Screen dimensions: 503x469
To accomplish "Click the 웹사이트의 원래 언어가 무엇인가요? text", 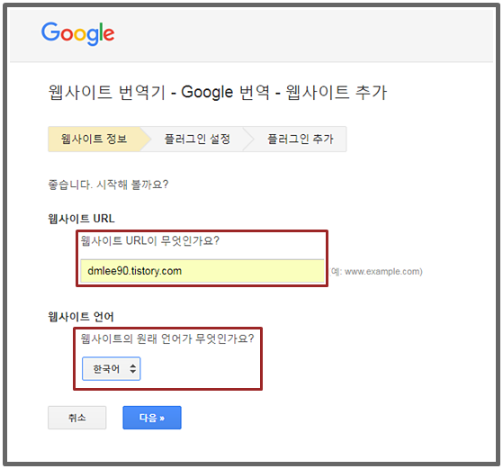I will coord(167,338).
